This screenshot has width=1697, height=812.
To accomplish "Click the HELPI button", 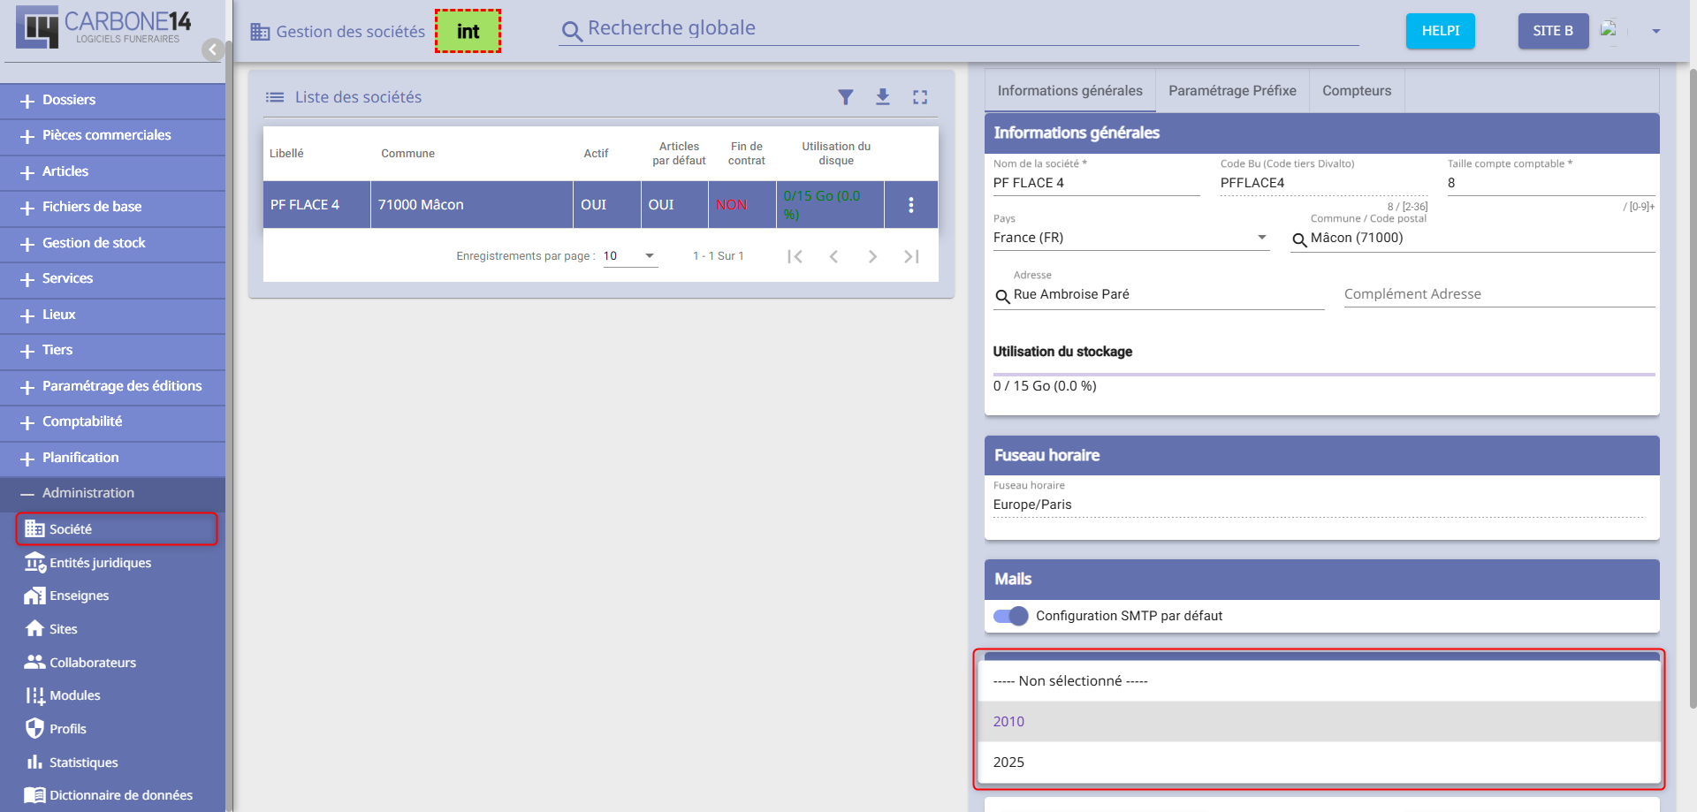I will coord(1440,31).
